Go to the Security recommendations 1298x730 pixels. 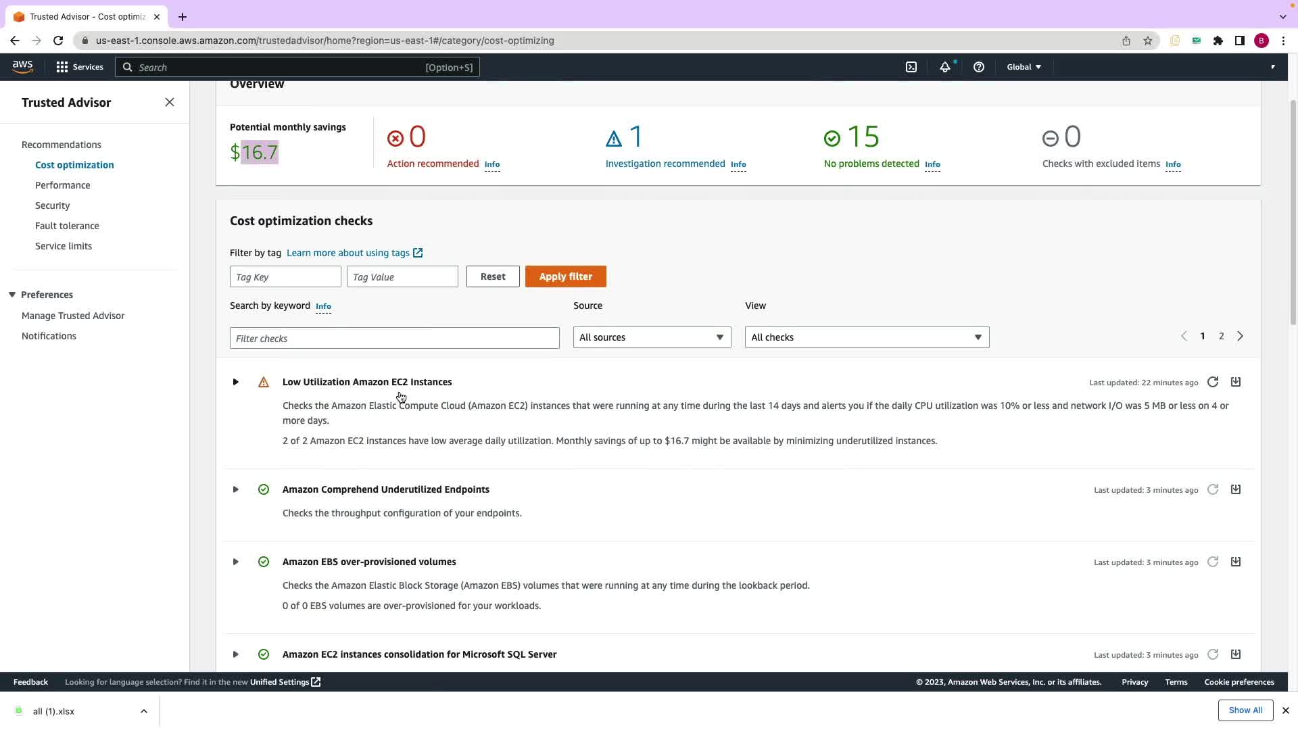pos(52,205)
